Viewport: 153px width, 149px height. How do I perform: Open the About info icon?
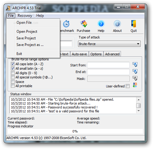click(x=117, y=24)
